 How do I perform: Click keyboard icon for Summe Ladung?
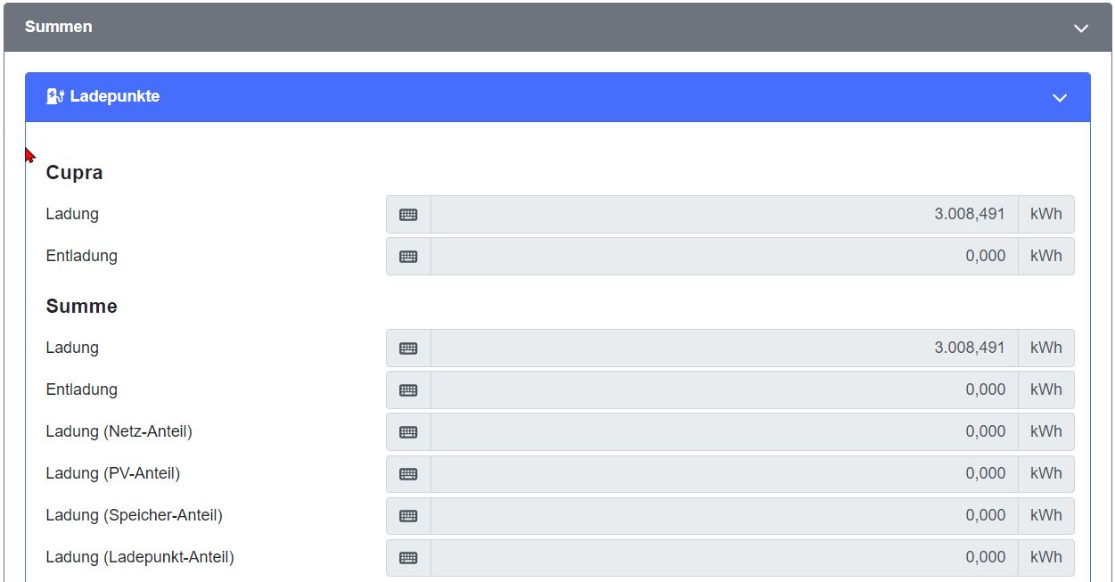point(408,348)
